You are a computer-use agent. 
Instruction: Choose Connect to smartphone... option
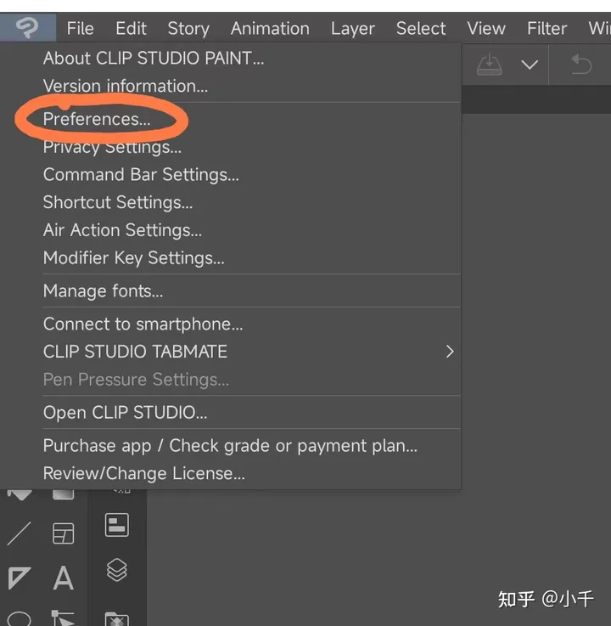click(143, 324)
